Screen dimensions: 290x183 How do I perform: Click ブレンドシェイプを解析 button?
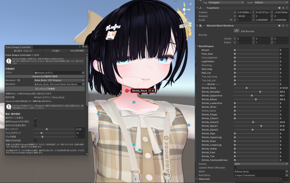point(45,89)
